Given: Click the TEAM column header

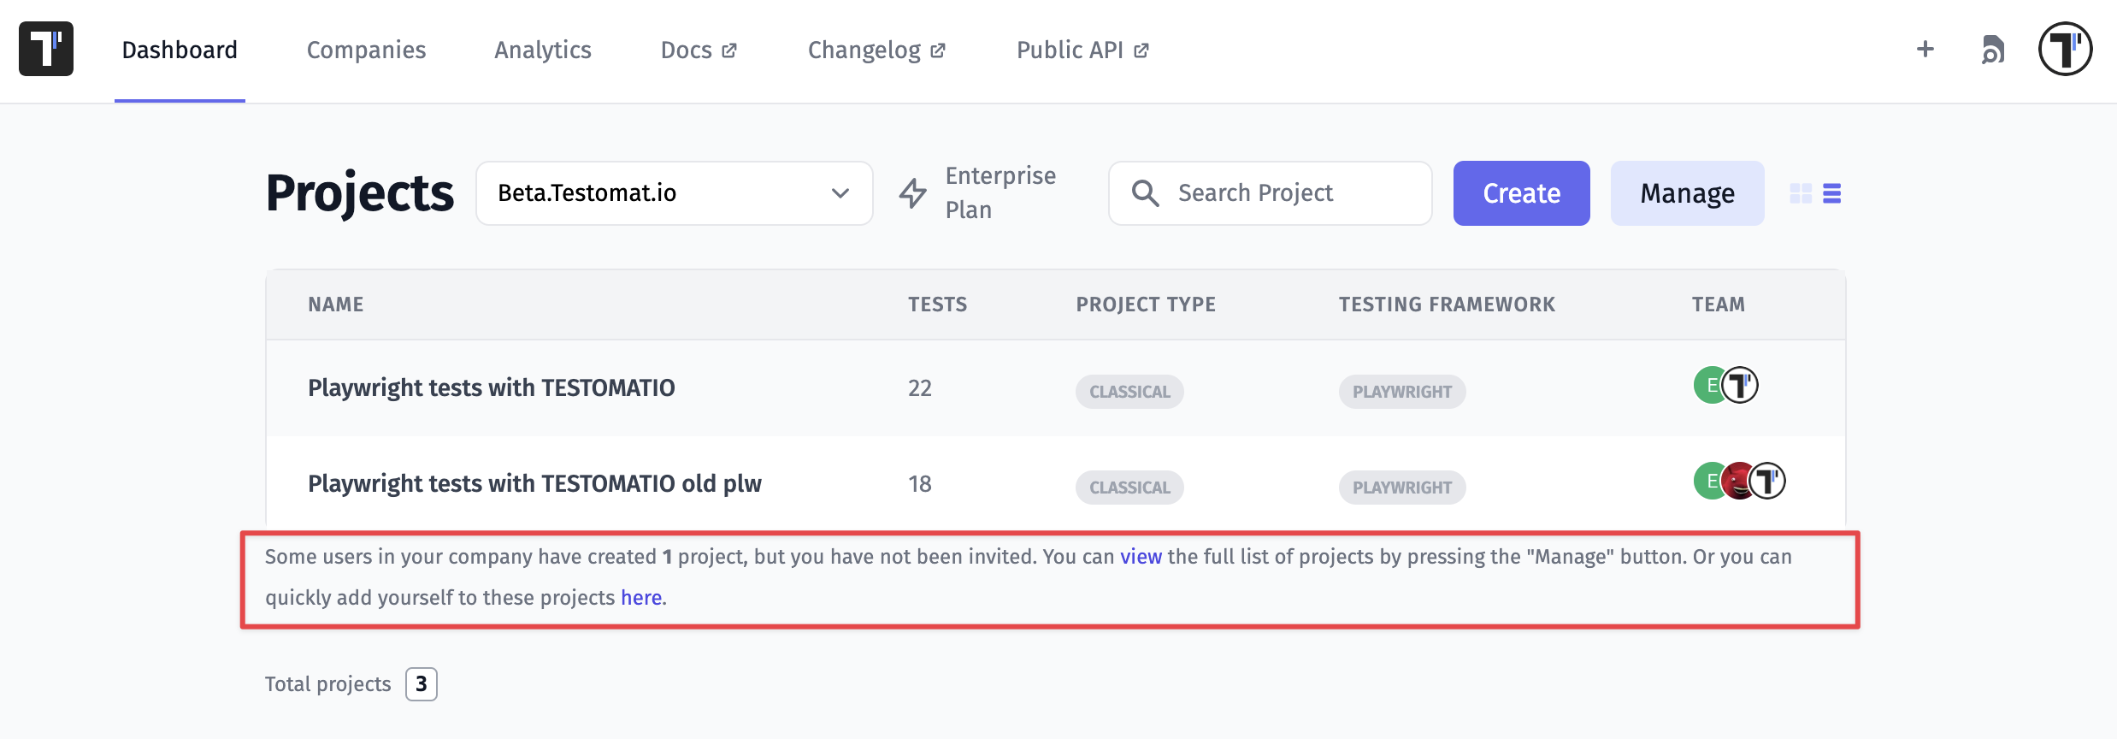Looking at the screenshot, I should (x=1719, y=304).
